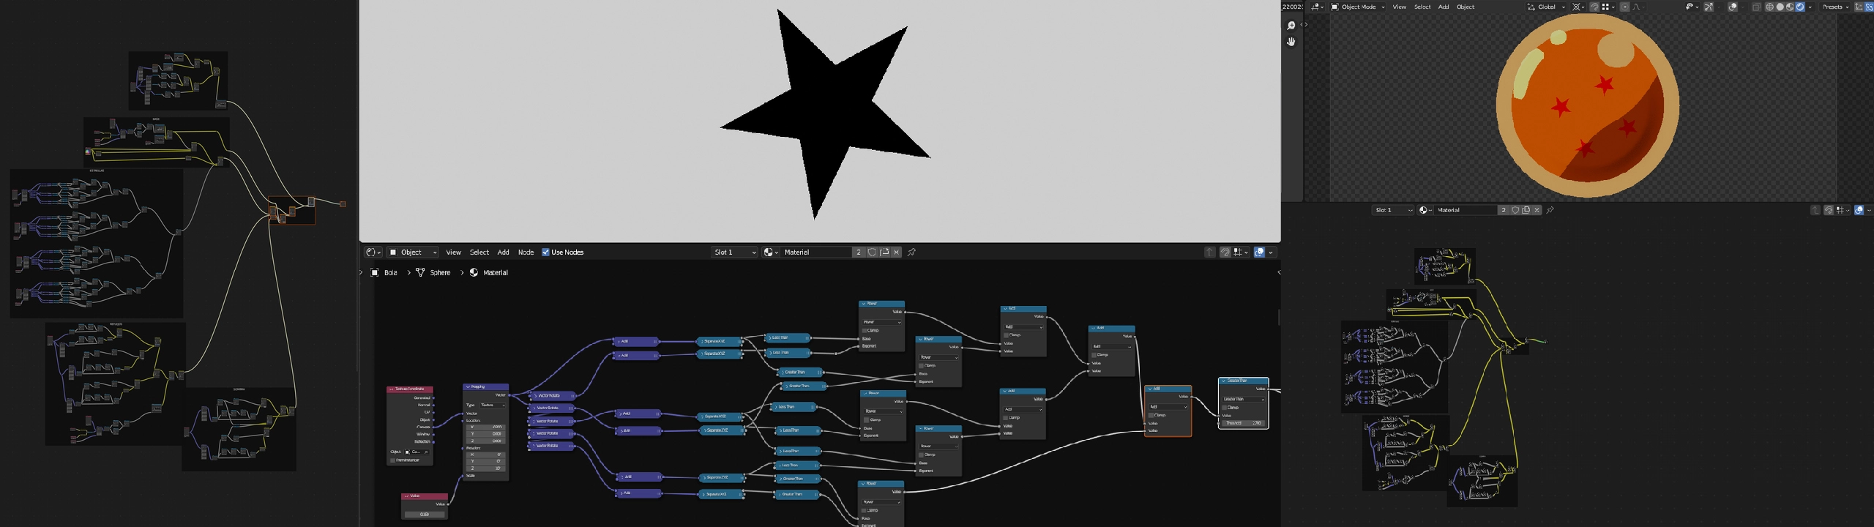Browse materials in the right node editor header
The width and height of the screenshot is (1874, 527).
(1425, 211)
